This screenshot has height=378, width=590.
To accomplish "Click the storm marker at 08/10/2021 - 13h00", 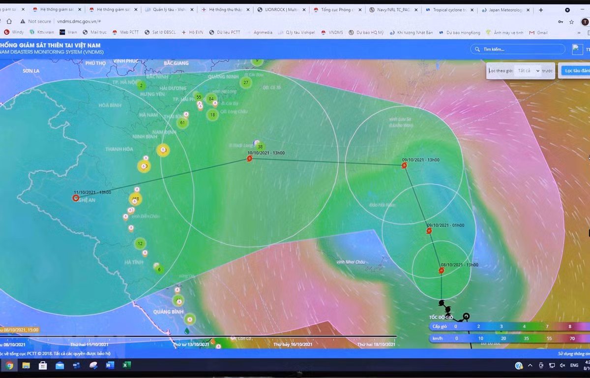I will (442, 271).
